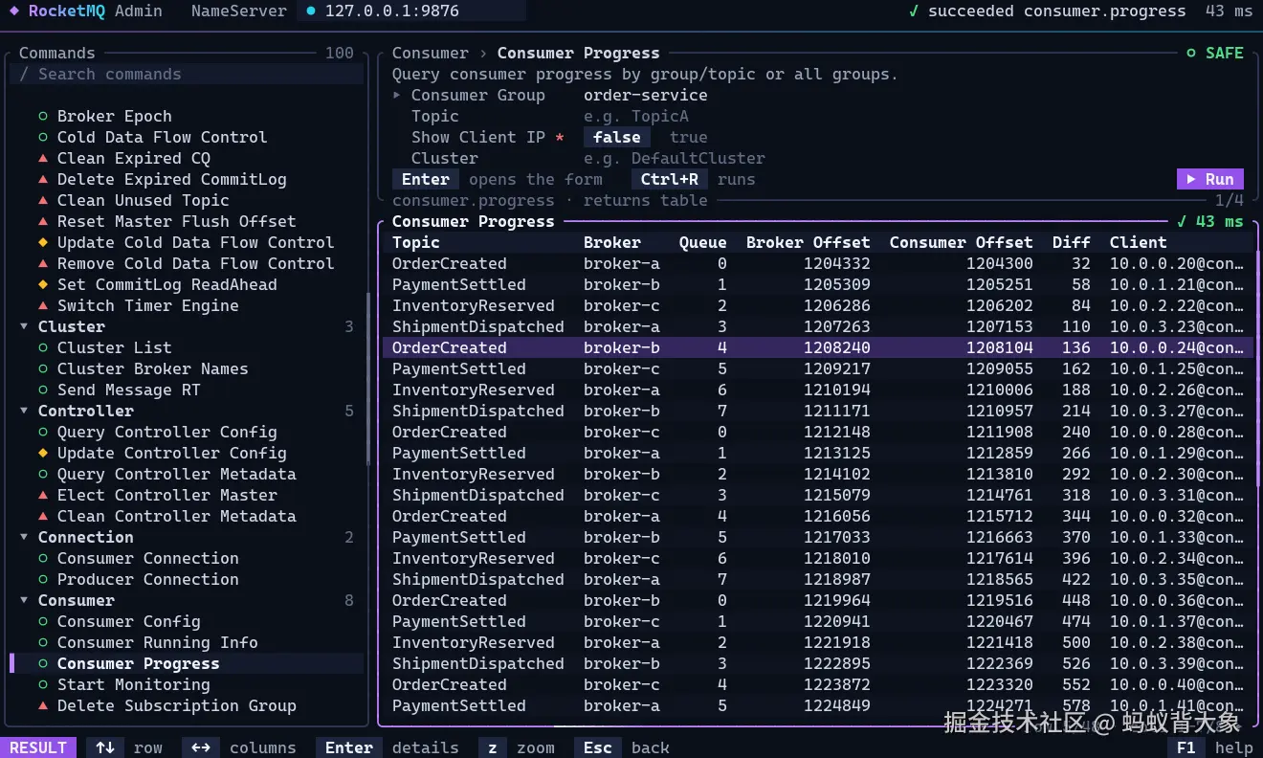Screen dimensions: 1263x758
Task: Open the Consumer Progress command
Action: pos(187,664)
